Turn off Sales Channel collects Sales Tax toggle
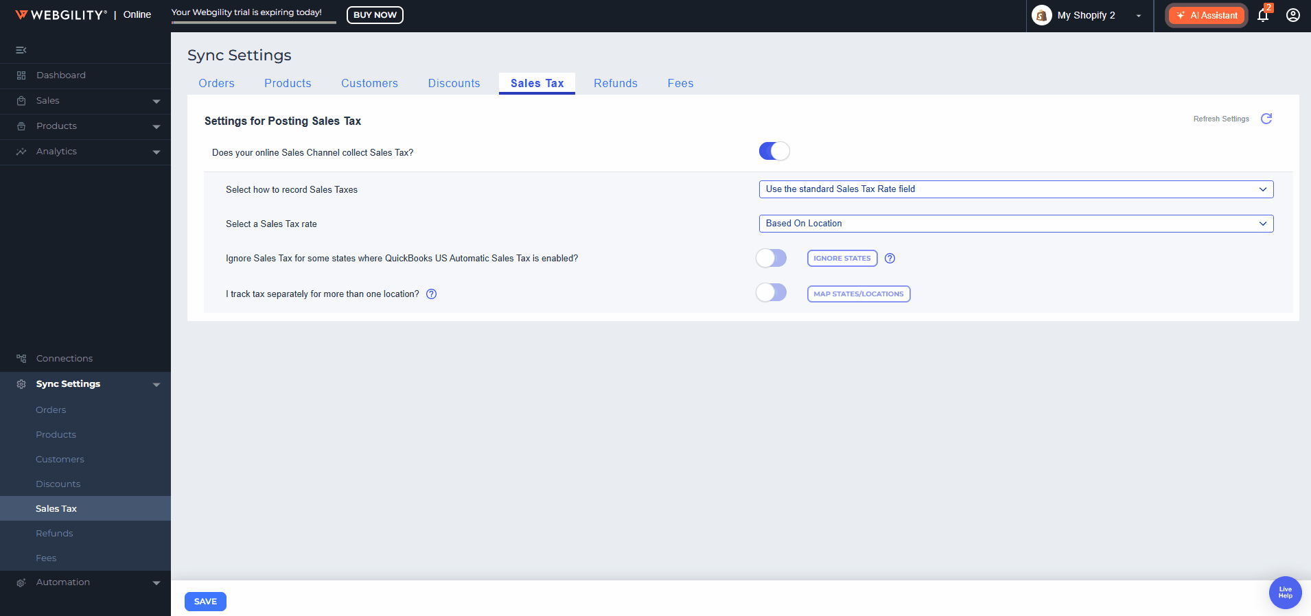This screenshot has height=616, width=1311. [x=774, y=151]
